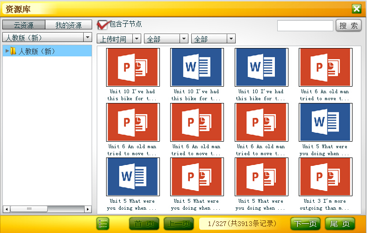Screen dimensions: 367x233
Task: Switch to the 云资源 tab
Action: [23, 25]
